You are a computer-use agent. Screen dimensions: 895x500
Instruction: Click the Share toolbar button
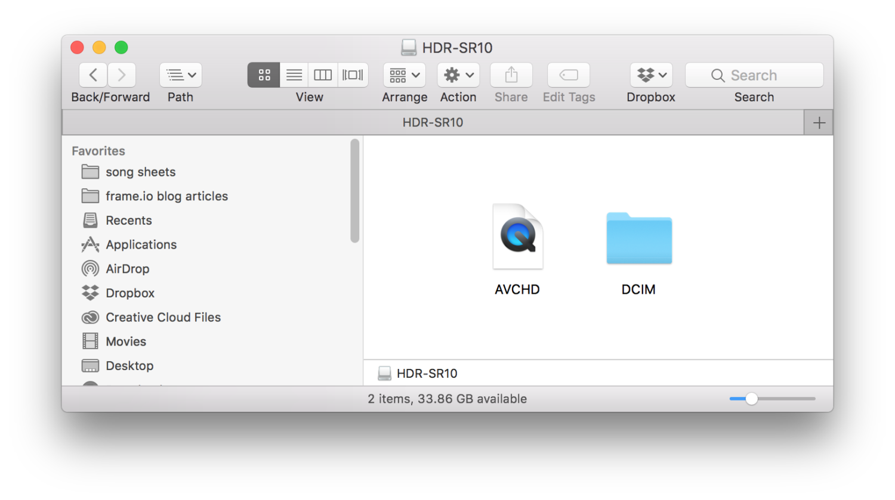(511, 75)
